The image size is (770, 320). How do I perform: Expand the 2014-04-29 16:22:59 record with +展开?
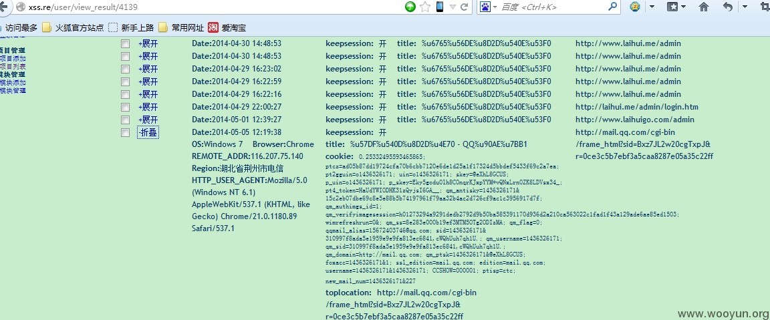click(x=148, y=82)
